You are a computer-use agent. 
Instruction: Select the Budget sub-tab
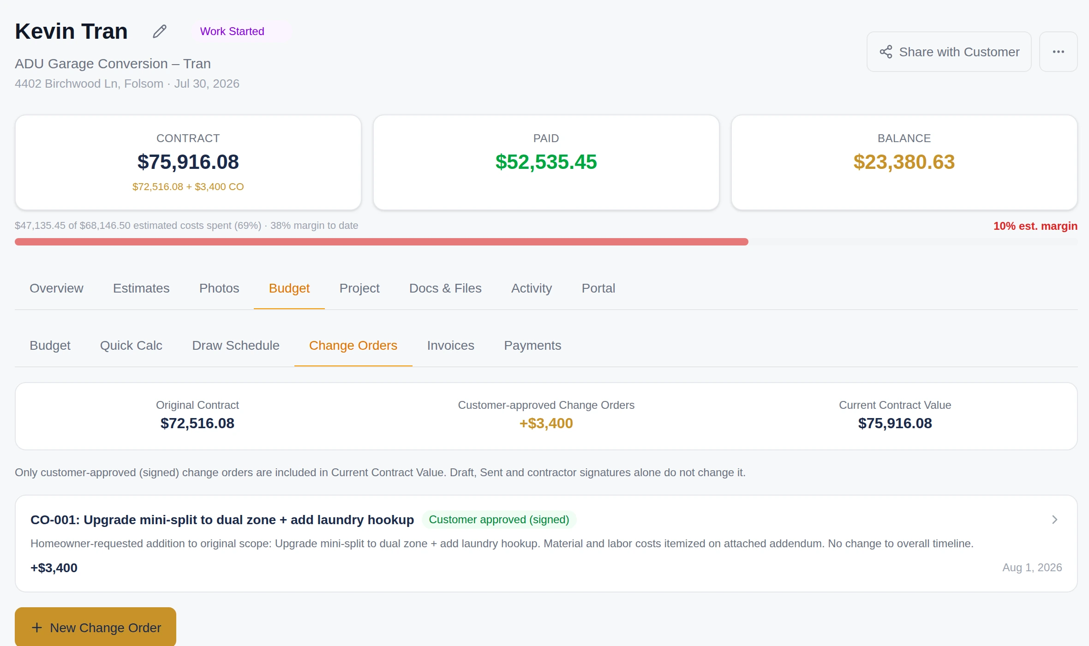click(x=50, y=346)
